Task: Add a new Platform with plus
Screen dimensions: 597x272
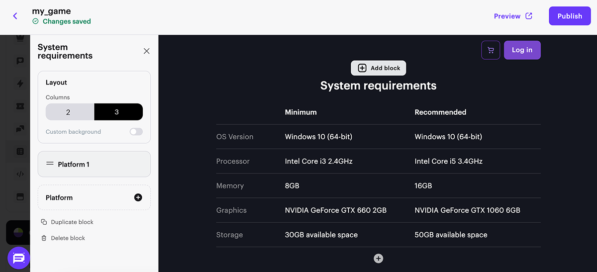Action: [x=138, y=197]
